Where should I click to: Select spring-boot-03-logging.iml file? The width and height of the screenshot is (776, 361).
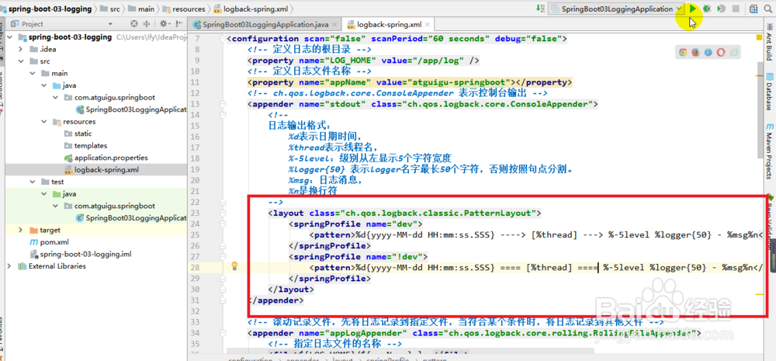[x=81, y=254]
